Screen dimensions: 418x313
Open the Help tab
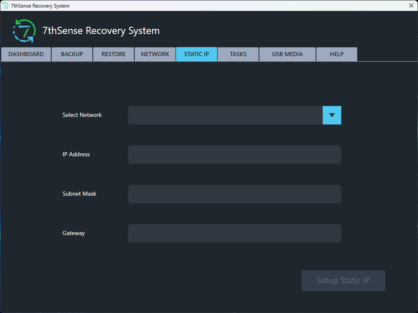(337, 54)
